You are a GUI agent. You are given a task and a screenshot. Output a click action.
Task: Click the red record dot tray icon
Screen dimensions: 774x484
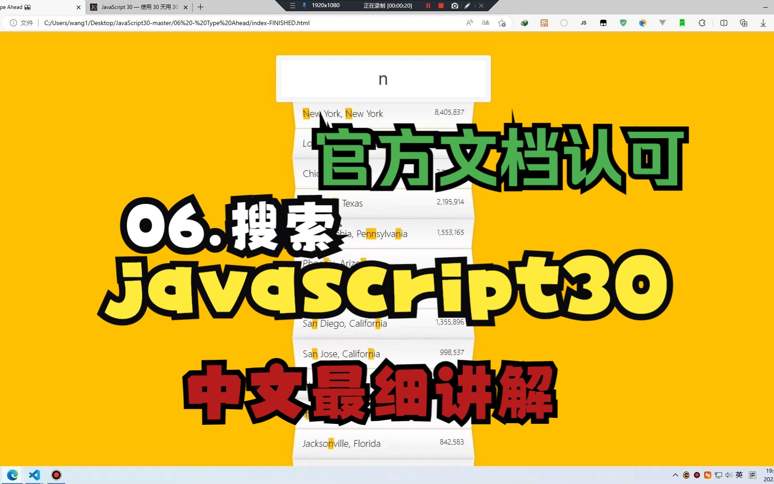(x=697, y=475)
